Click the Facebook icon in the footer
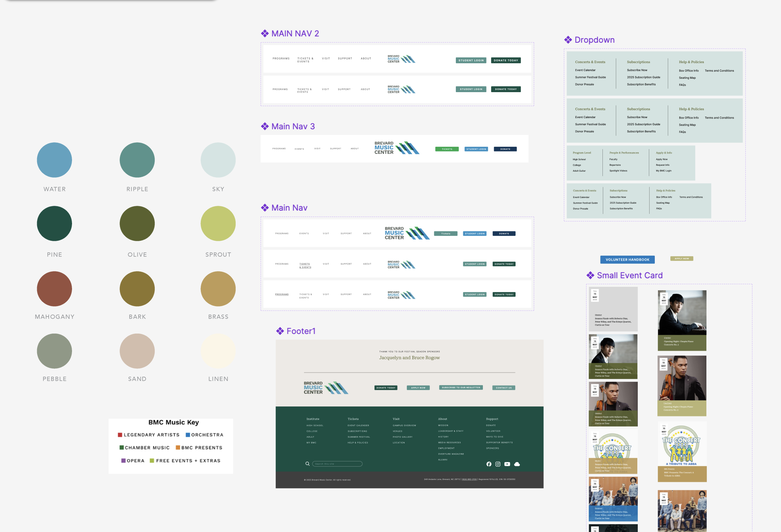The image size is (781, 532). point(489,464)
